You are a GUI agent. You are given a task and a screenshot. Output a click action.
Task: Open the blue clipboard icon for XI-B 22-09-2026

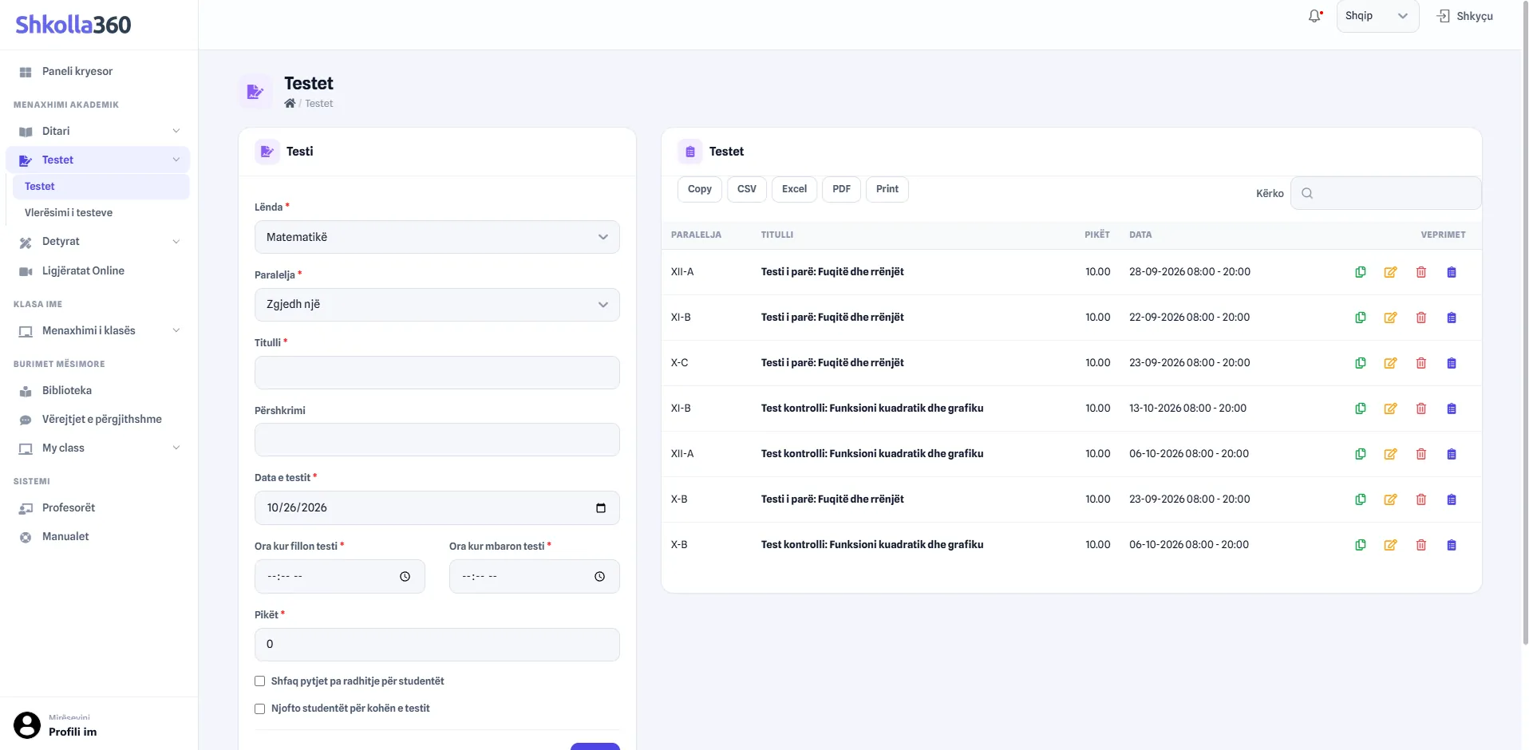coord(1452,318)
